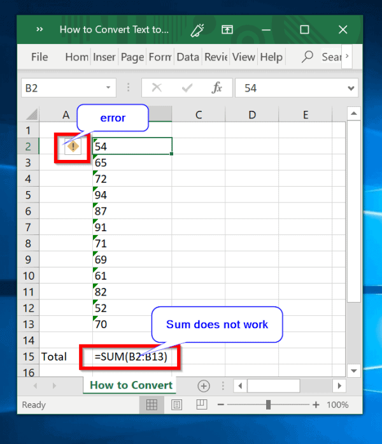This screenshot has height=444, width=382.
Task: Select cell containing 65
Action: point(132,162)
